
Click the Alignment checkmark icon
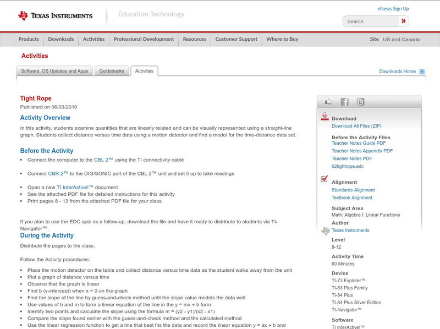coord(324,179)
